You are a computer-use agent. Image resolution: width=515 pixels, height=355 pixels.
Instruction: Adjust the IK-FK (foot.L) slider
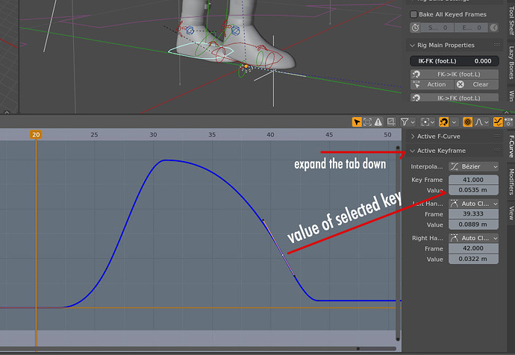coord(455,61)
